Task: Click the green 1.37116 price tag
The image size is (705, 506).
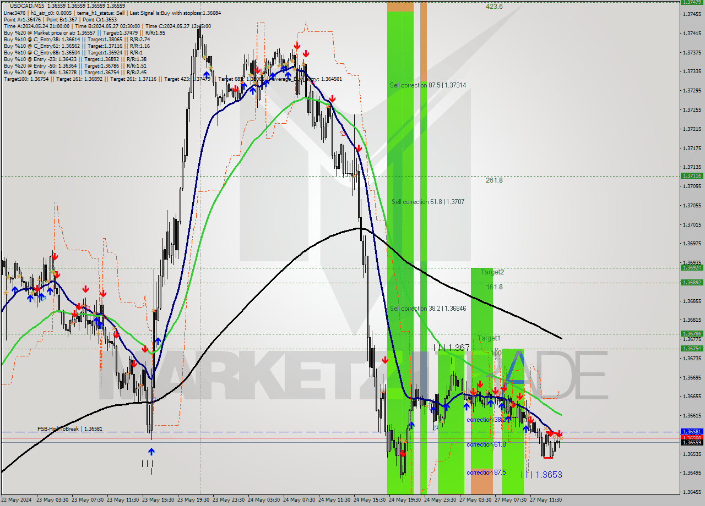Action: (x=691, y=175)
